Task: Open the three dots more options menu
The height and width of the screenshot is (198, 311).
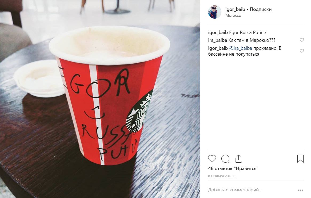Action: (x=300, y=190)
